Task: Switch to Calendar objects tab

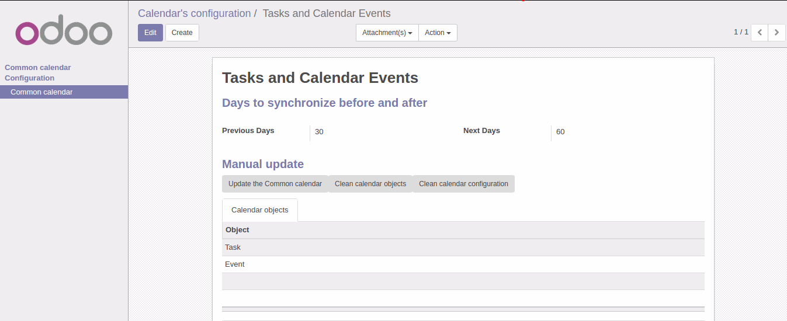Action: 259,210
